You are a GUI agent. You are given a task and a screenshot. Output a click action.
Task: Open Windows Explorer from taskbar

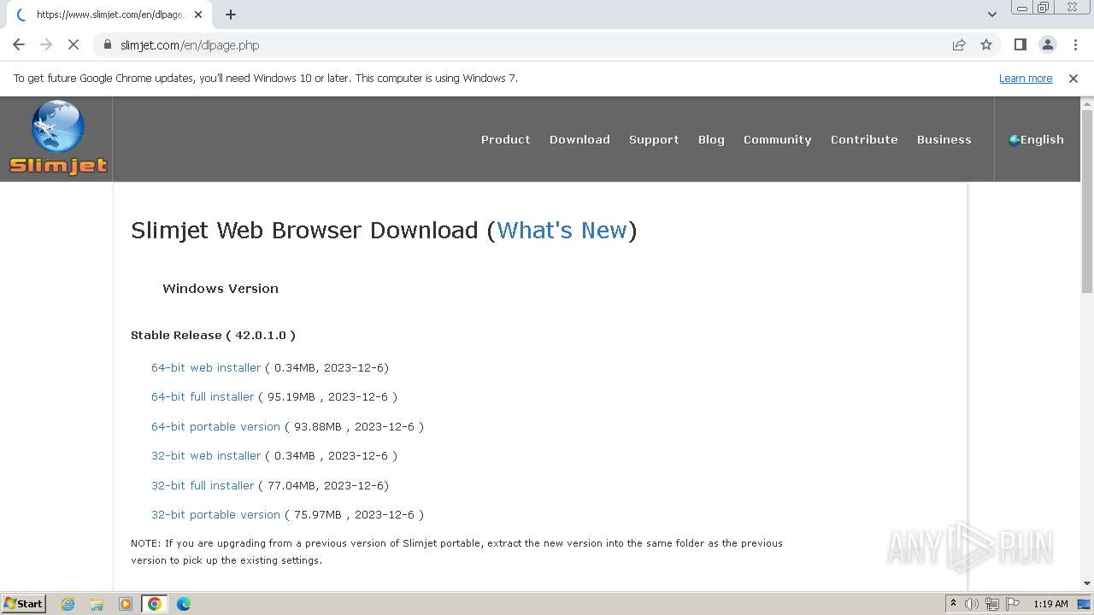click(x=97, y=604)
